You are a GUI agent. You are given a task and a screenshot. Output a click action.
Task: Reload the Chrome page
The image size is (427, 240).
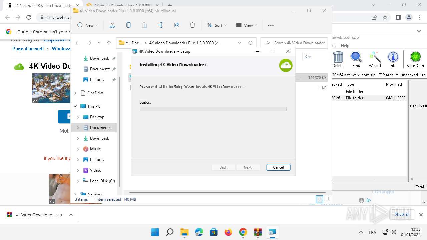(x=29, y=17)
